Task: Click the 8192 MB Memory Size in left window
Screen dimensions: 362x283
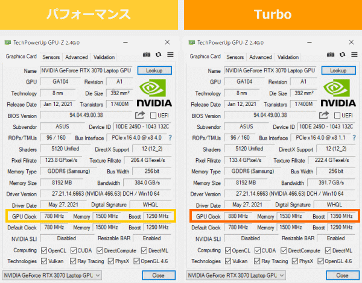Action: point(62,183)
